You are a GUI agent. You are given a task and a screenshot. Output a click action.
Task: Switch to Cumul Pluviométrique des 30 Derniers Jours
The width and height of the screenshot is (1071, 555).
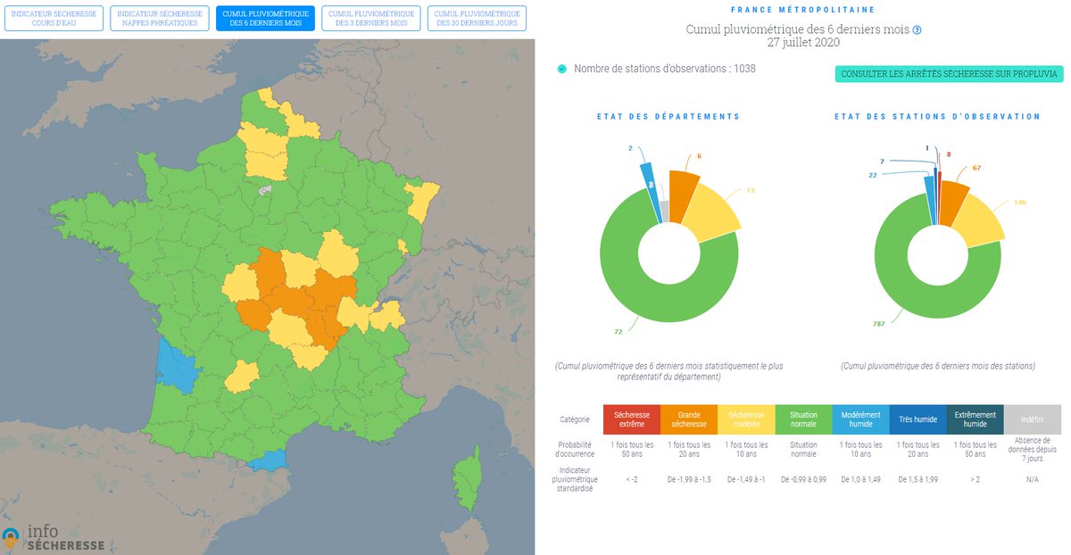tap(476, 19)
